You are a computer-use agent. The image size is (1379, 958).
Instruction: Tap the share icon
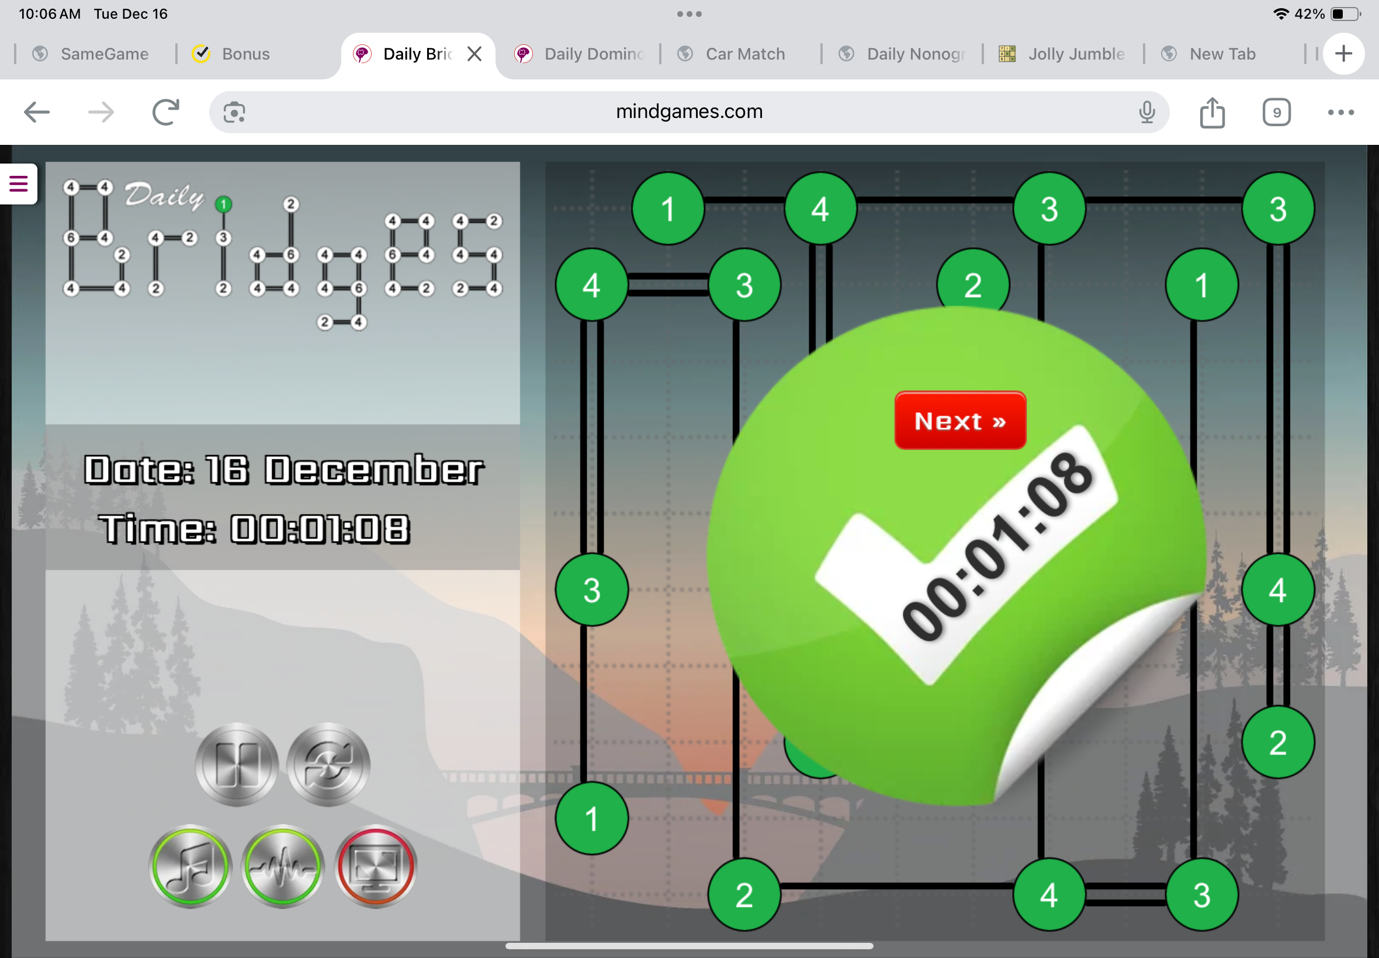click(1212, 112)
